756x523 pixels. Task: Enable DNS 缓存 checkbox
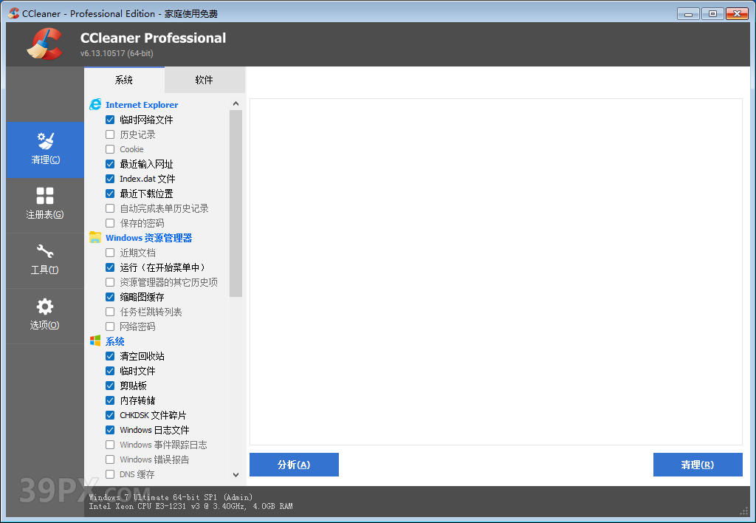pos(110,474)
